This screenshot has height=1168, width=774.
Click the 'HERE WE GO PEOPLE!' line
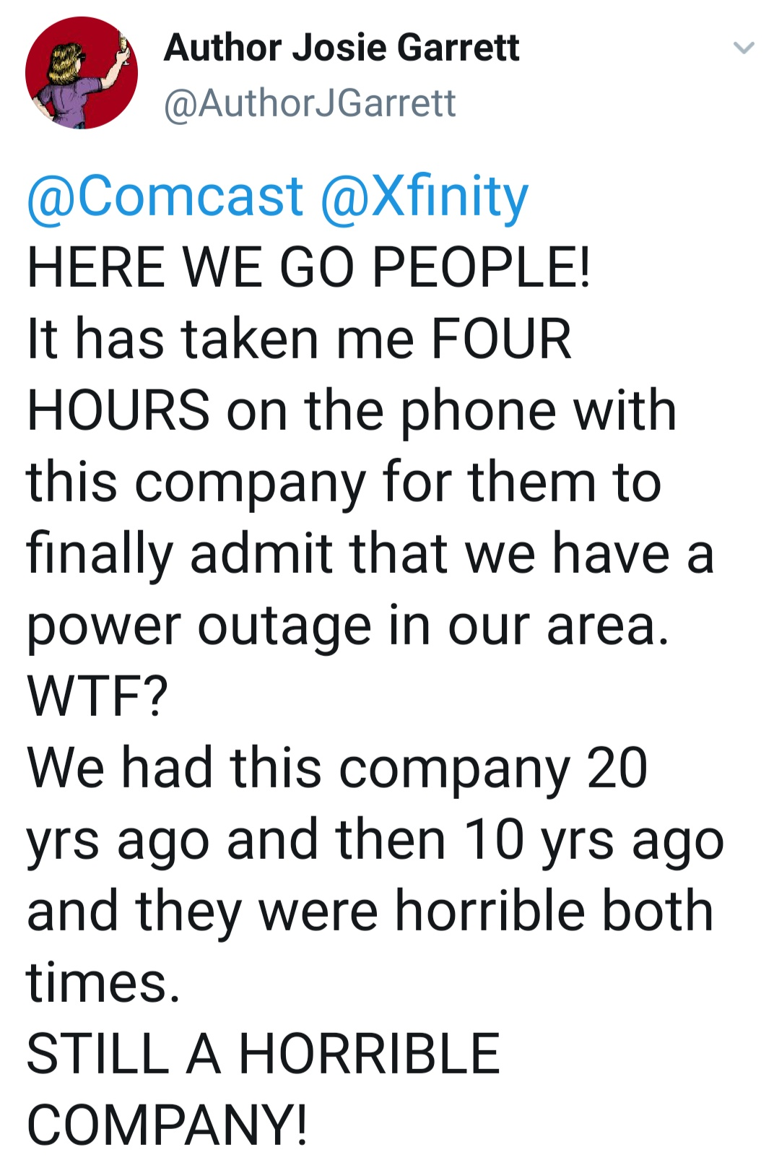pos(309,267)
